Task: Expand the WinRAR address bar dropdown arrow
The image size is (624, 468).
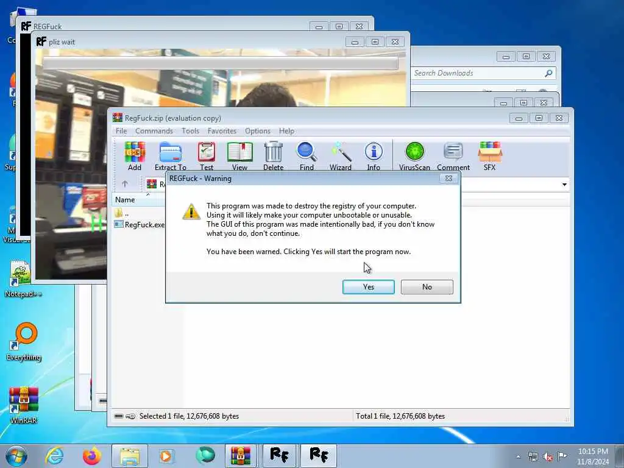Action: point(564,184)
